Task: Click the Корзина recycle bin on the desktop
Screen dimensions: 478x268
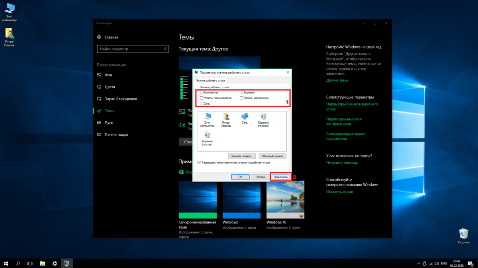Action: click(x=464, y=236)
